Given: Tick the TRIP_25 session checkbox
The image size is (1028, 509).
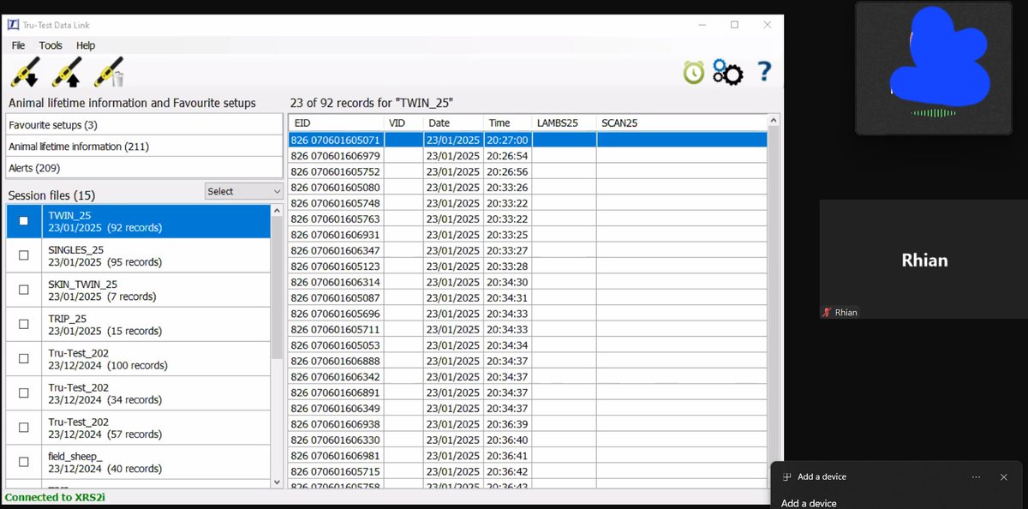Looking at the screenshot, I should pos(24,324).
